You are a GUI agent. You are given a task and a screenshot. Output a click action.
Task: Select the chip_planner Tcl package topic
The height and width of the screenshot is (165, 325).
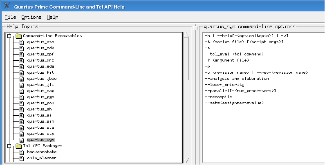42,158
